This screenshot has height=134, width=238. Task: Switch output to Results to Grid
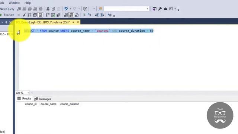(x=71, y=15)
